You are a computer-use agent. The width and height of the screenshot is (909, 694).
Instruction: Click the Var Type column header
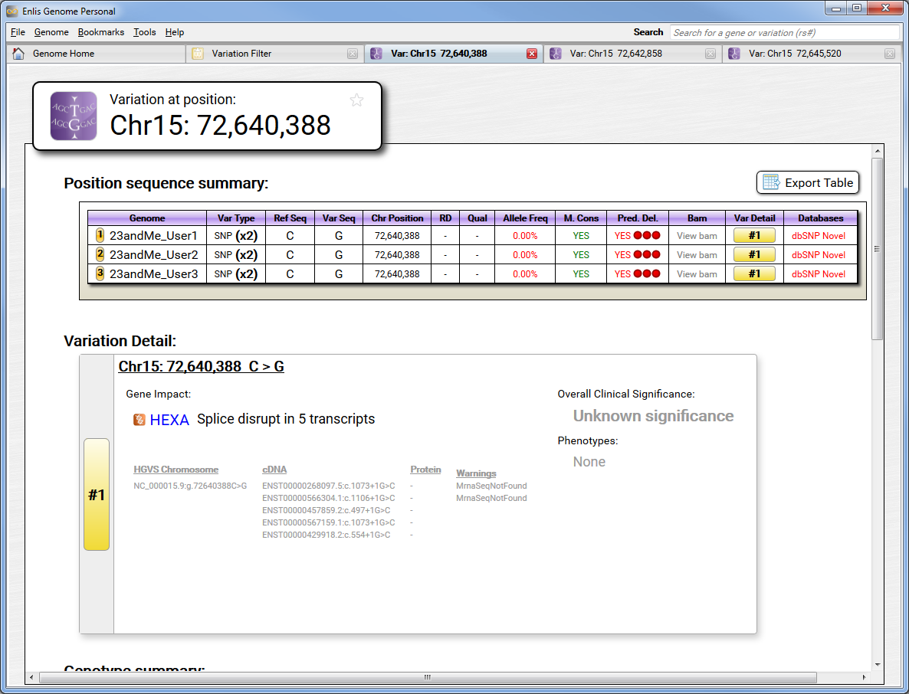tap(236, 218)
